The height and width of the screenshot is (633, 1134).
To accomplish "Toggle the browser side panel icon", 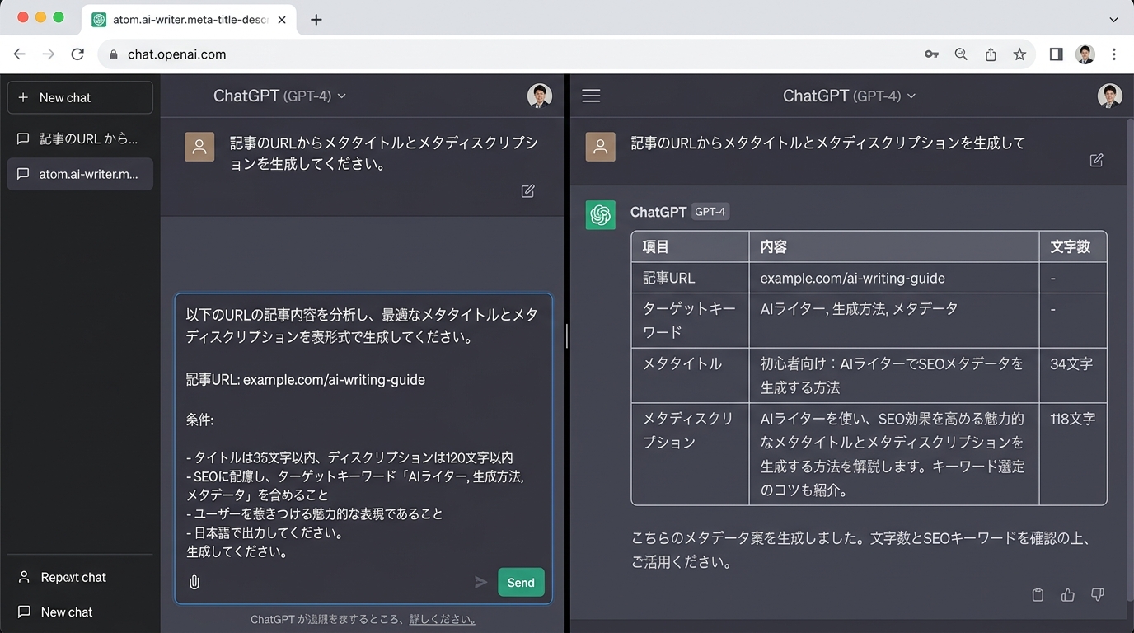I will click(x=1056, y=54).
